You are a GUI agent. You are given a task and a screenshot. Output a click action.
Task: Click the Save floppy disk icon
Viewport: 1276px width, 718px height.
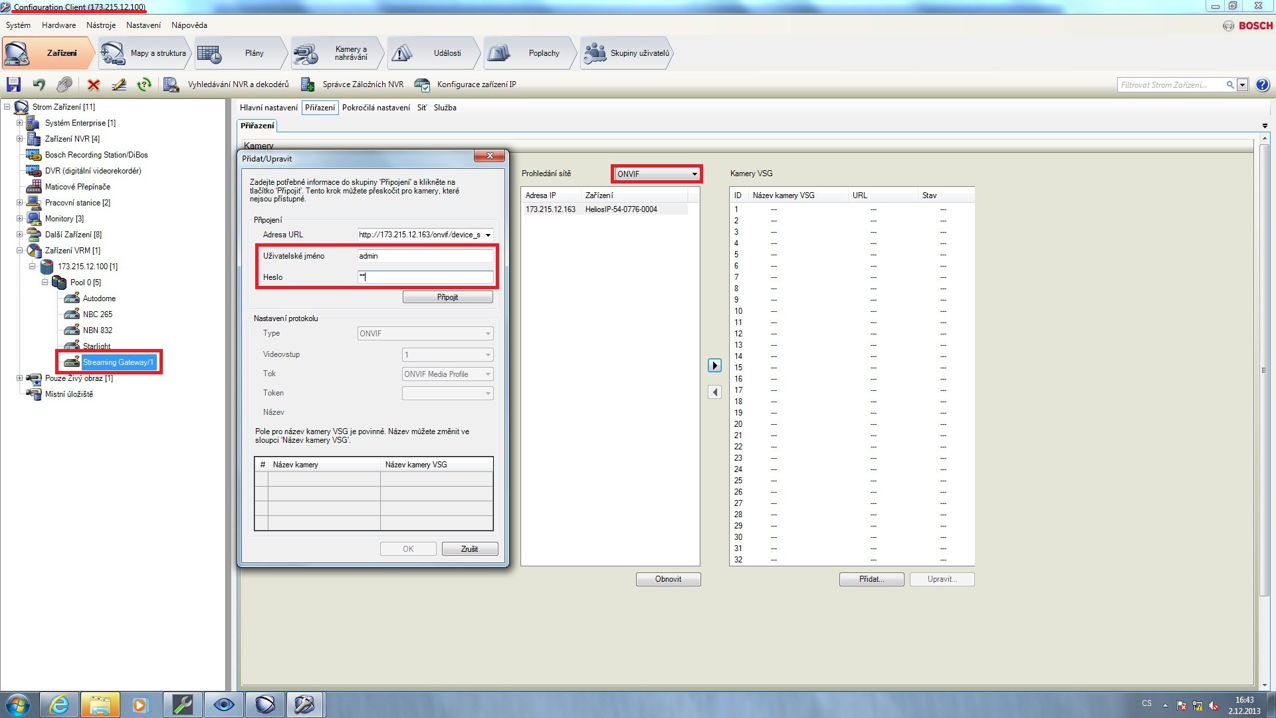tap(13, 84)
